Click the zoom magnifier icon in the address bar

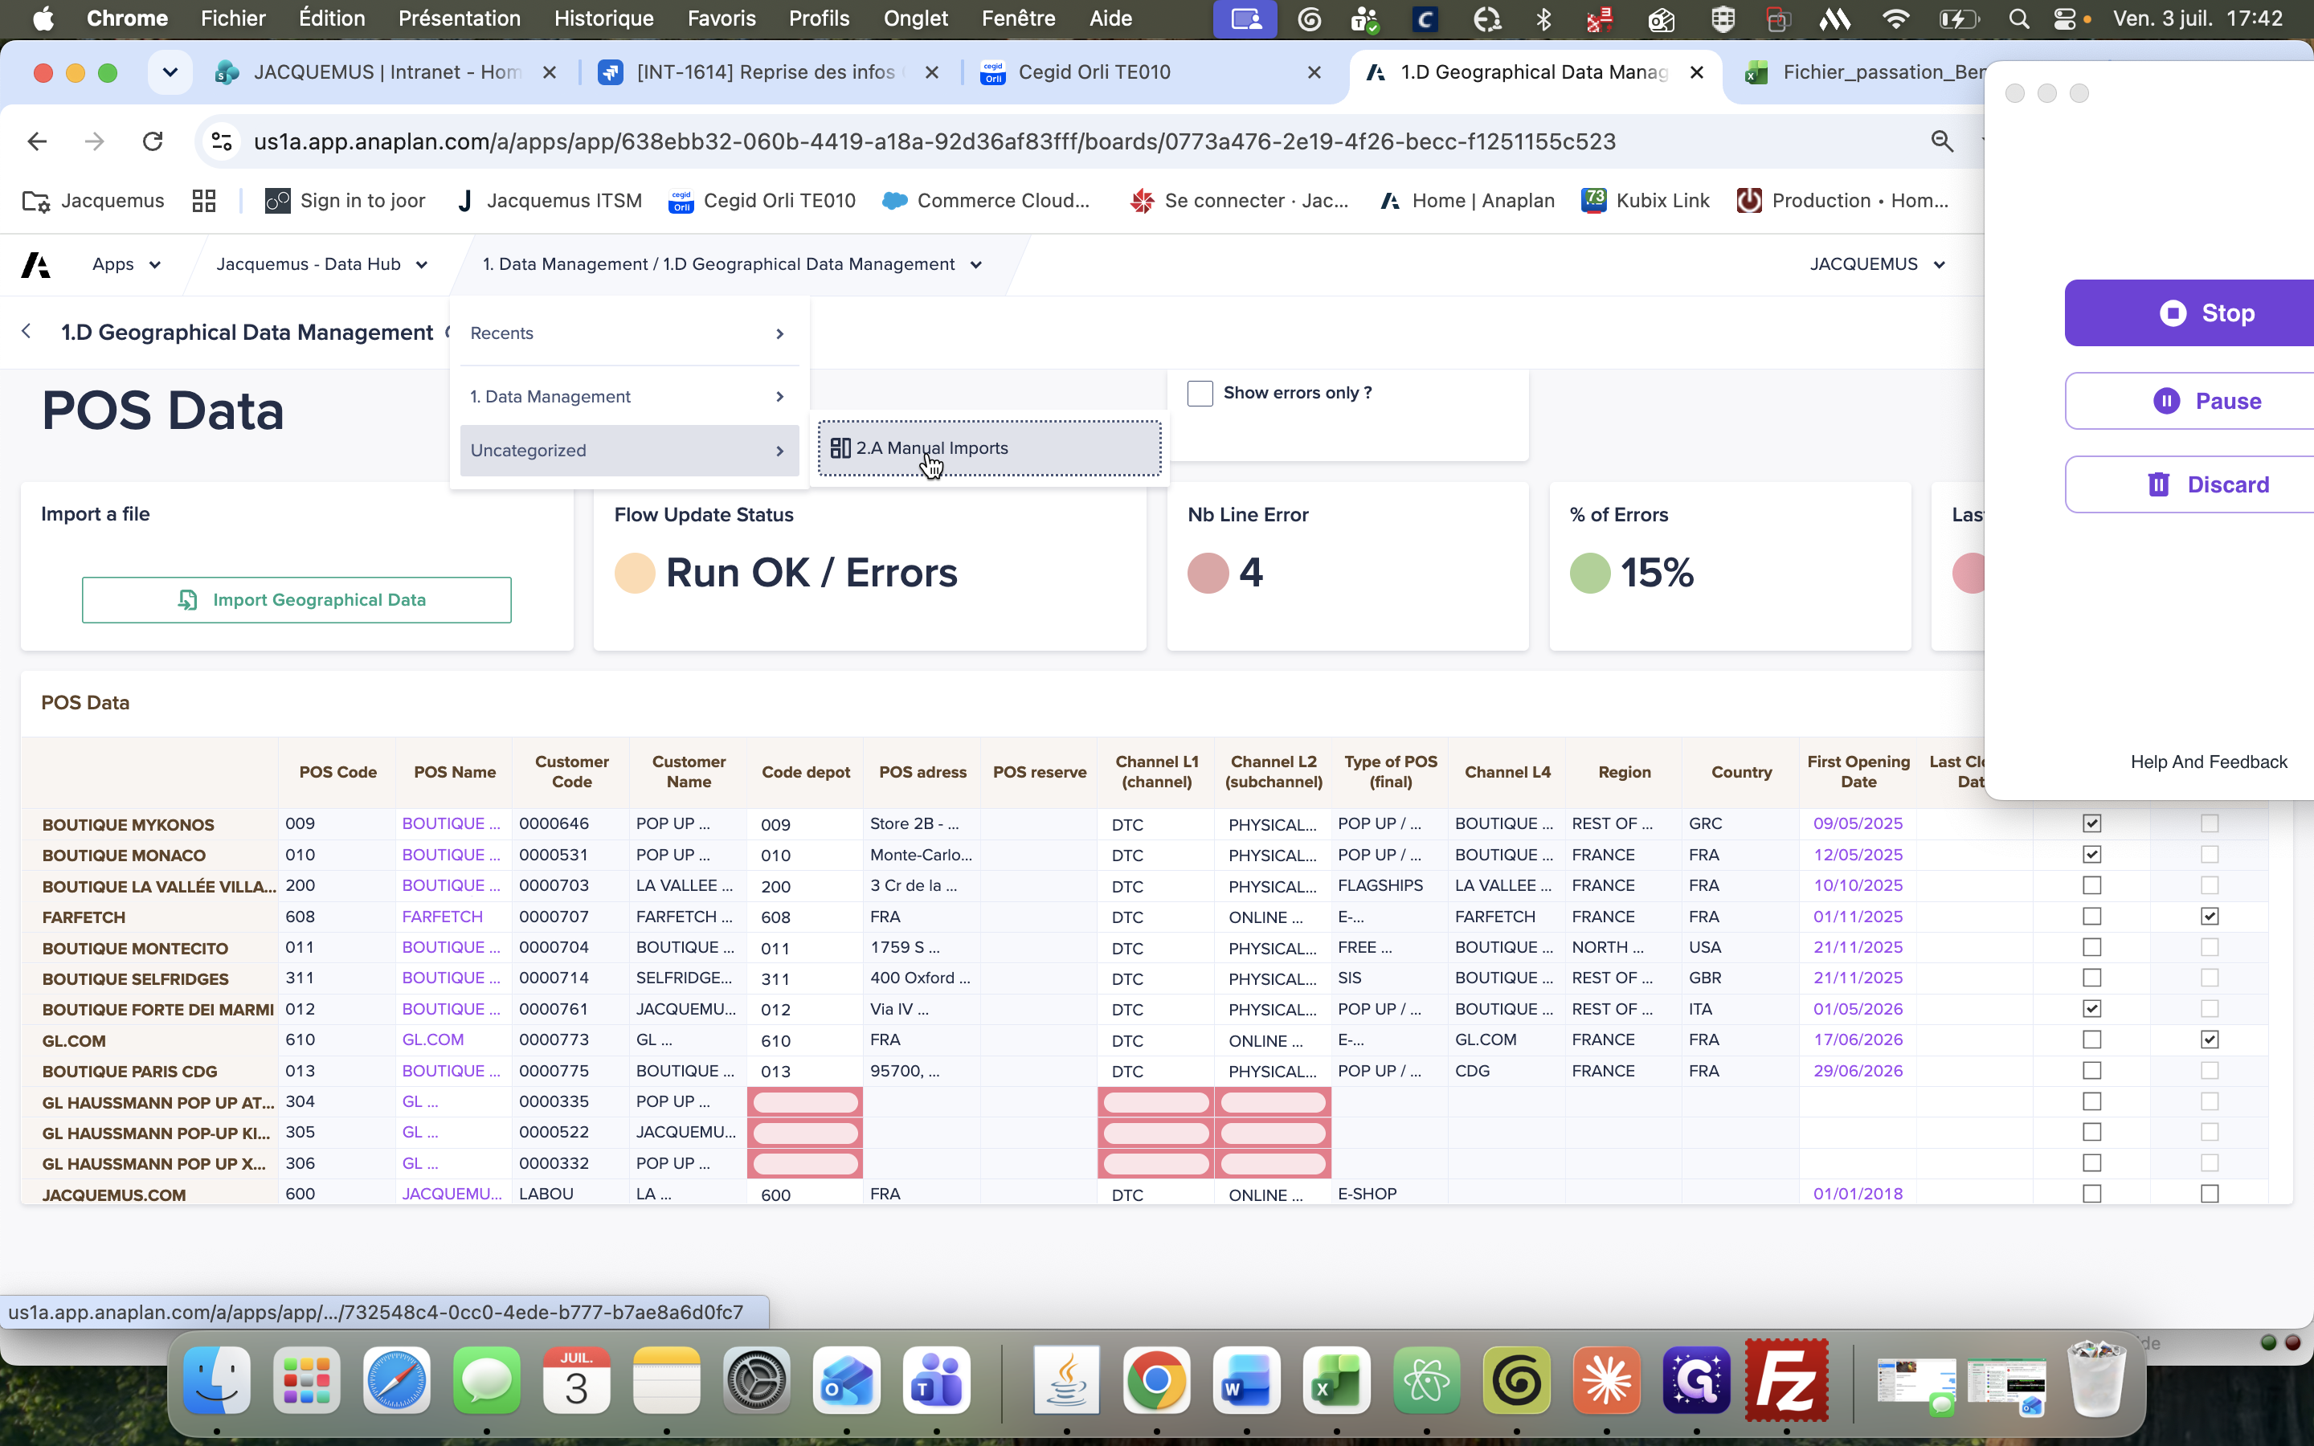pyautogui.click(x=1941, y=141)
